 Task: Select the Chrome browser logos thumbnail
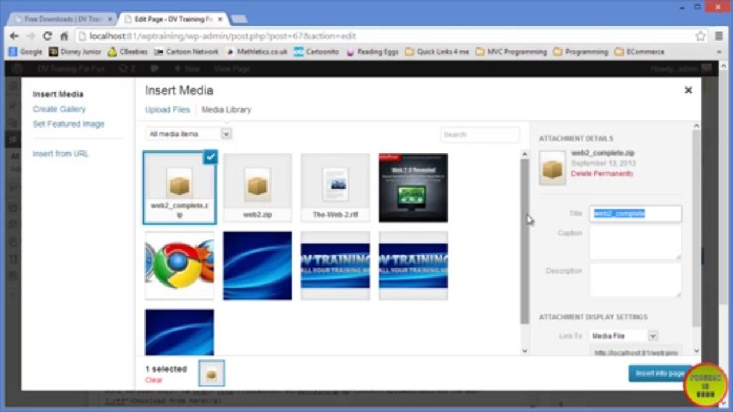pyautogui.click(x=179, y=266)
